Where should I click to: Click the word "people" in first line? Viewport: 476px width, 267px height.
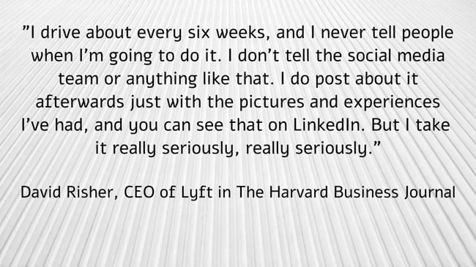tap(428, 34)
